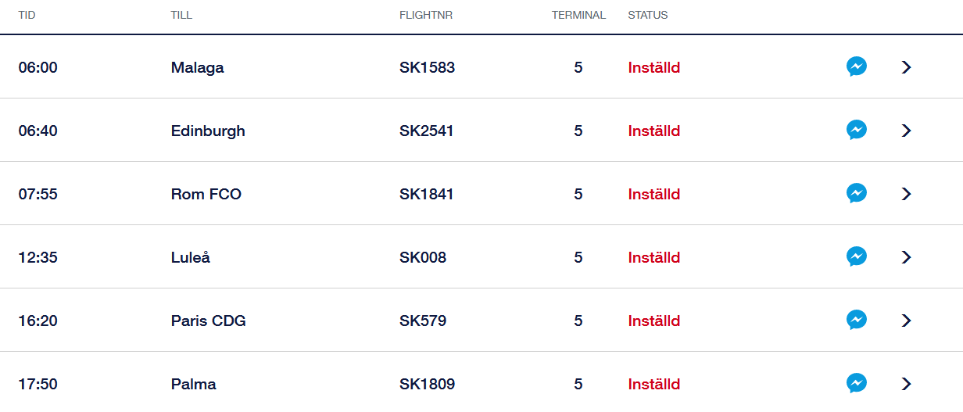Click Messenger icon for Paris CDG flight
The width and height of the screenshot is (963, 412).
pos(857,321)
